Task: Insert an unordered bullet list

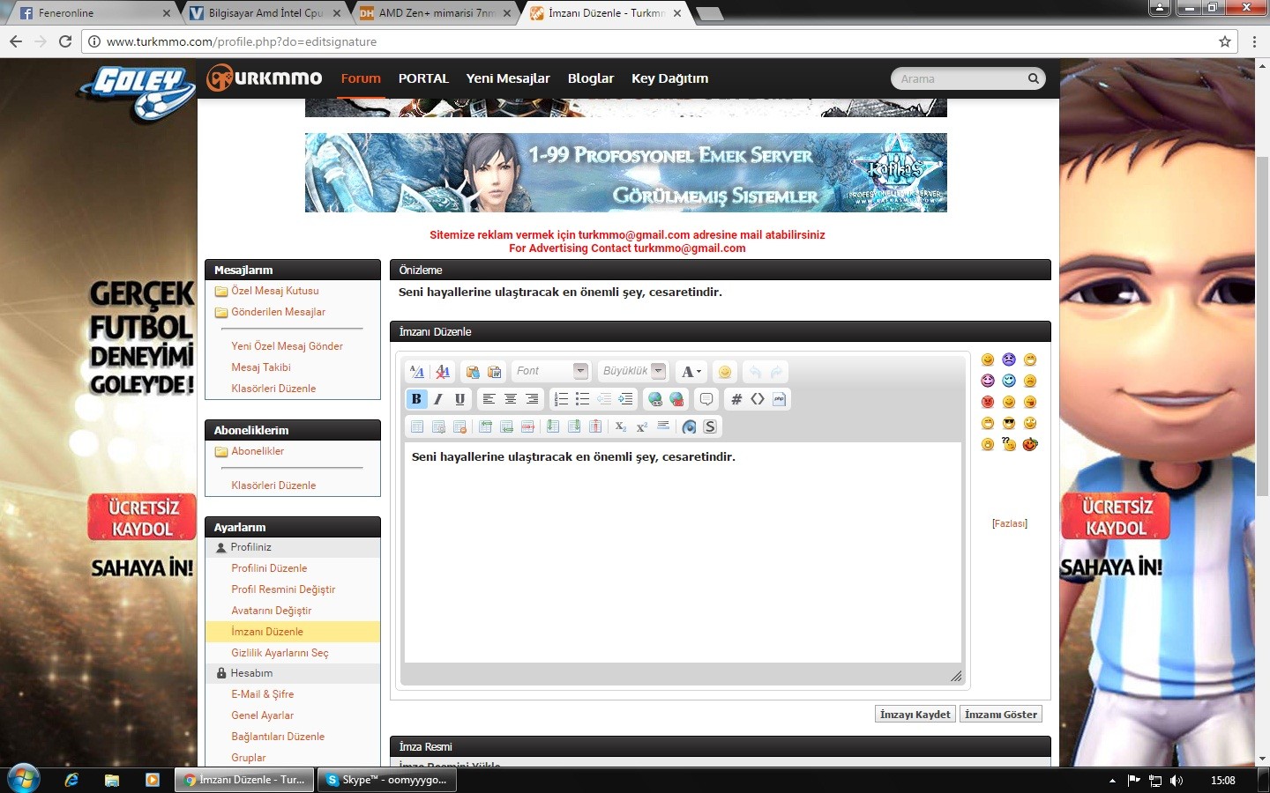Action: pyautogui.click(x=582, y=399)
